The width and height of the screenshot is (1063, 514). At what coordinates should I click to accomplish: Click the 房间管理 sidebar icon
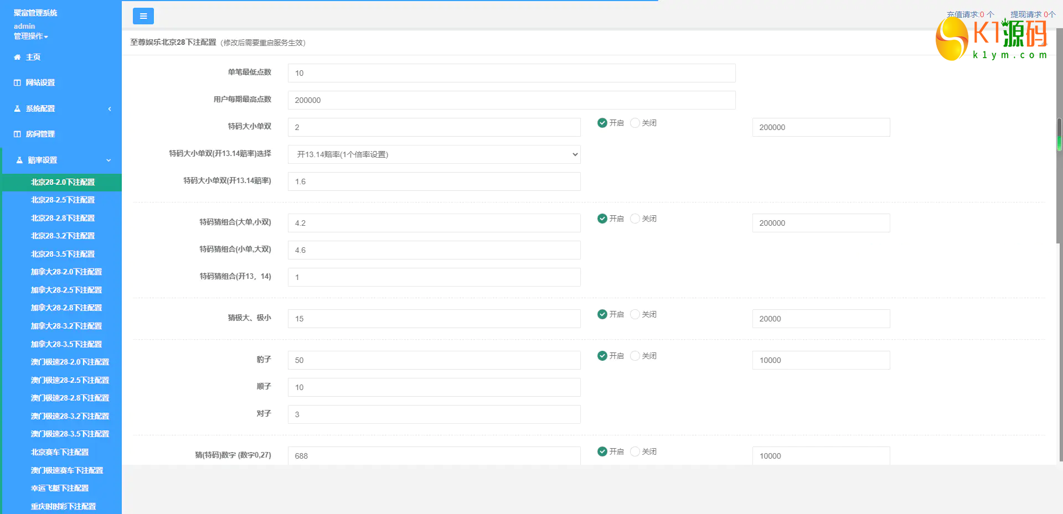pyautogui.click(x=17, y=134)
